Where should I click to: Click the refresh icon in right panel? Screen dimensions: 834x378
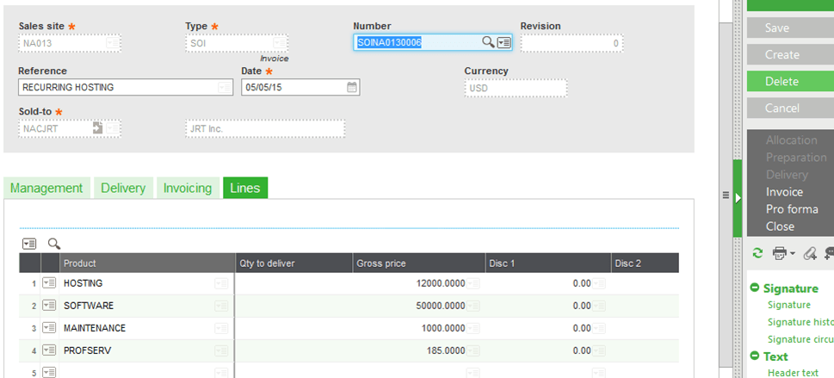pyautogui.click(x=757, y=253)
